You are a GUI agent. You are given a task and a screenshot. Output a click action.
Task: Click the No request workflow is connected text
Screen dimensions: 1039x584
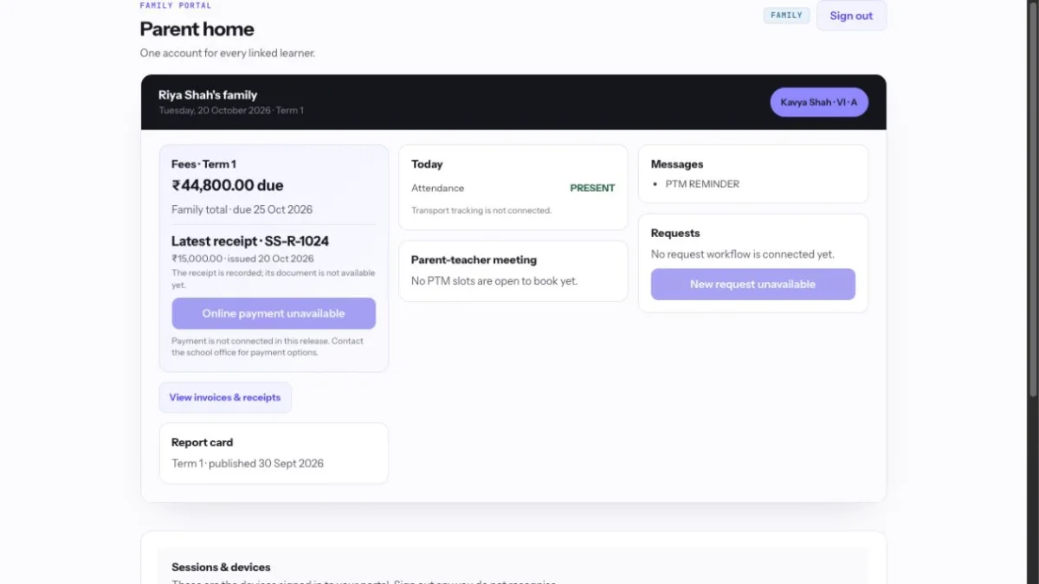(743, 254)
